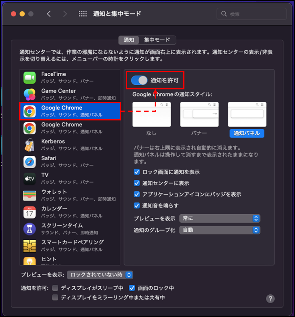The image size is (295, 317).
Task: Click the スマートカードペアリング chip icon
Action: pyautogui.click(x=30, y=246)
